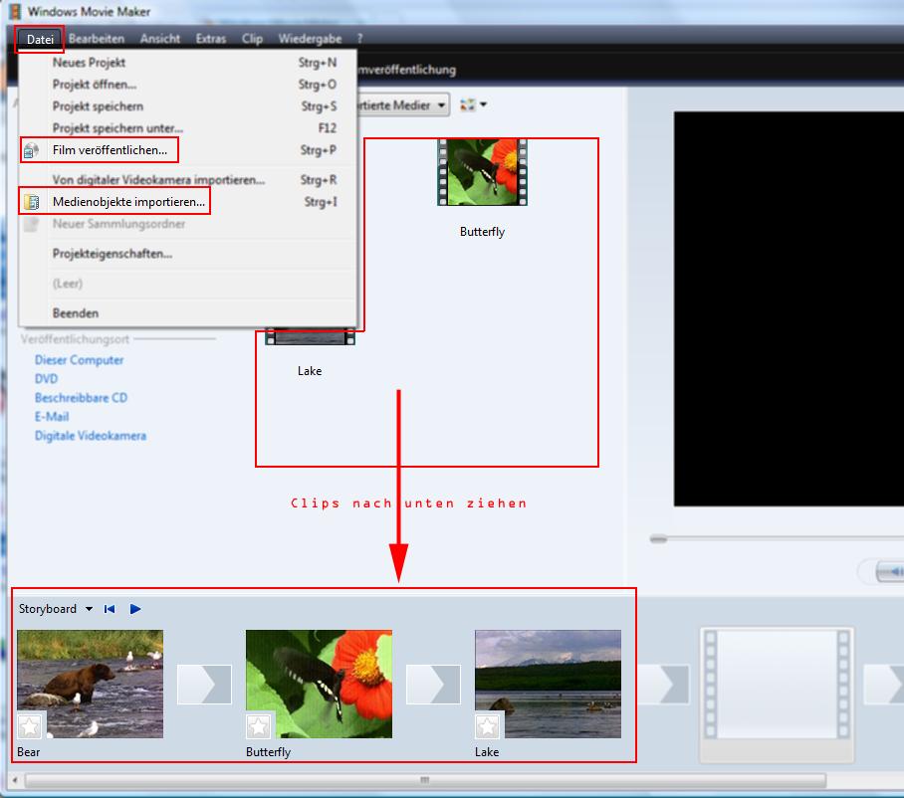Screen dimensions: 904x798
Task: Click the Lake label in collection
Action: (310, 371)
